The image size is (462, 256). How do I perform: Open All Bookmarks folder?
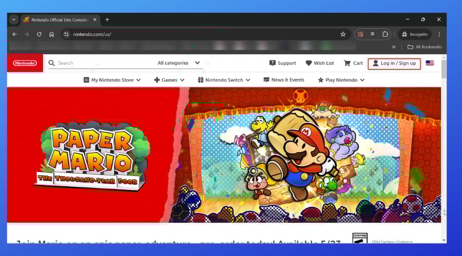[x=425, y=47]
